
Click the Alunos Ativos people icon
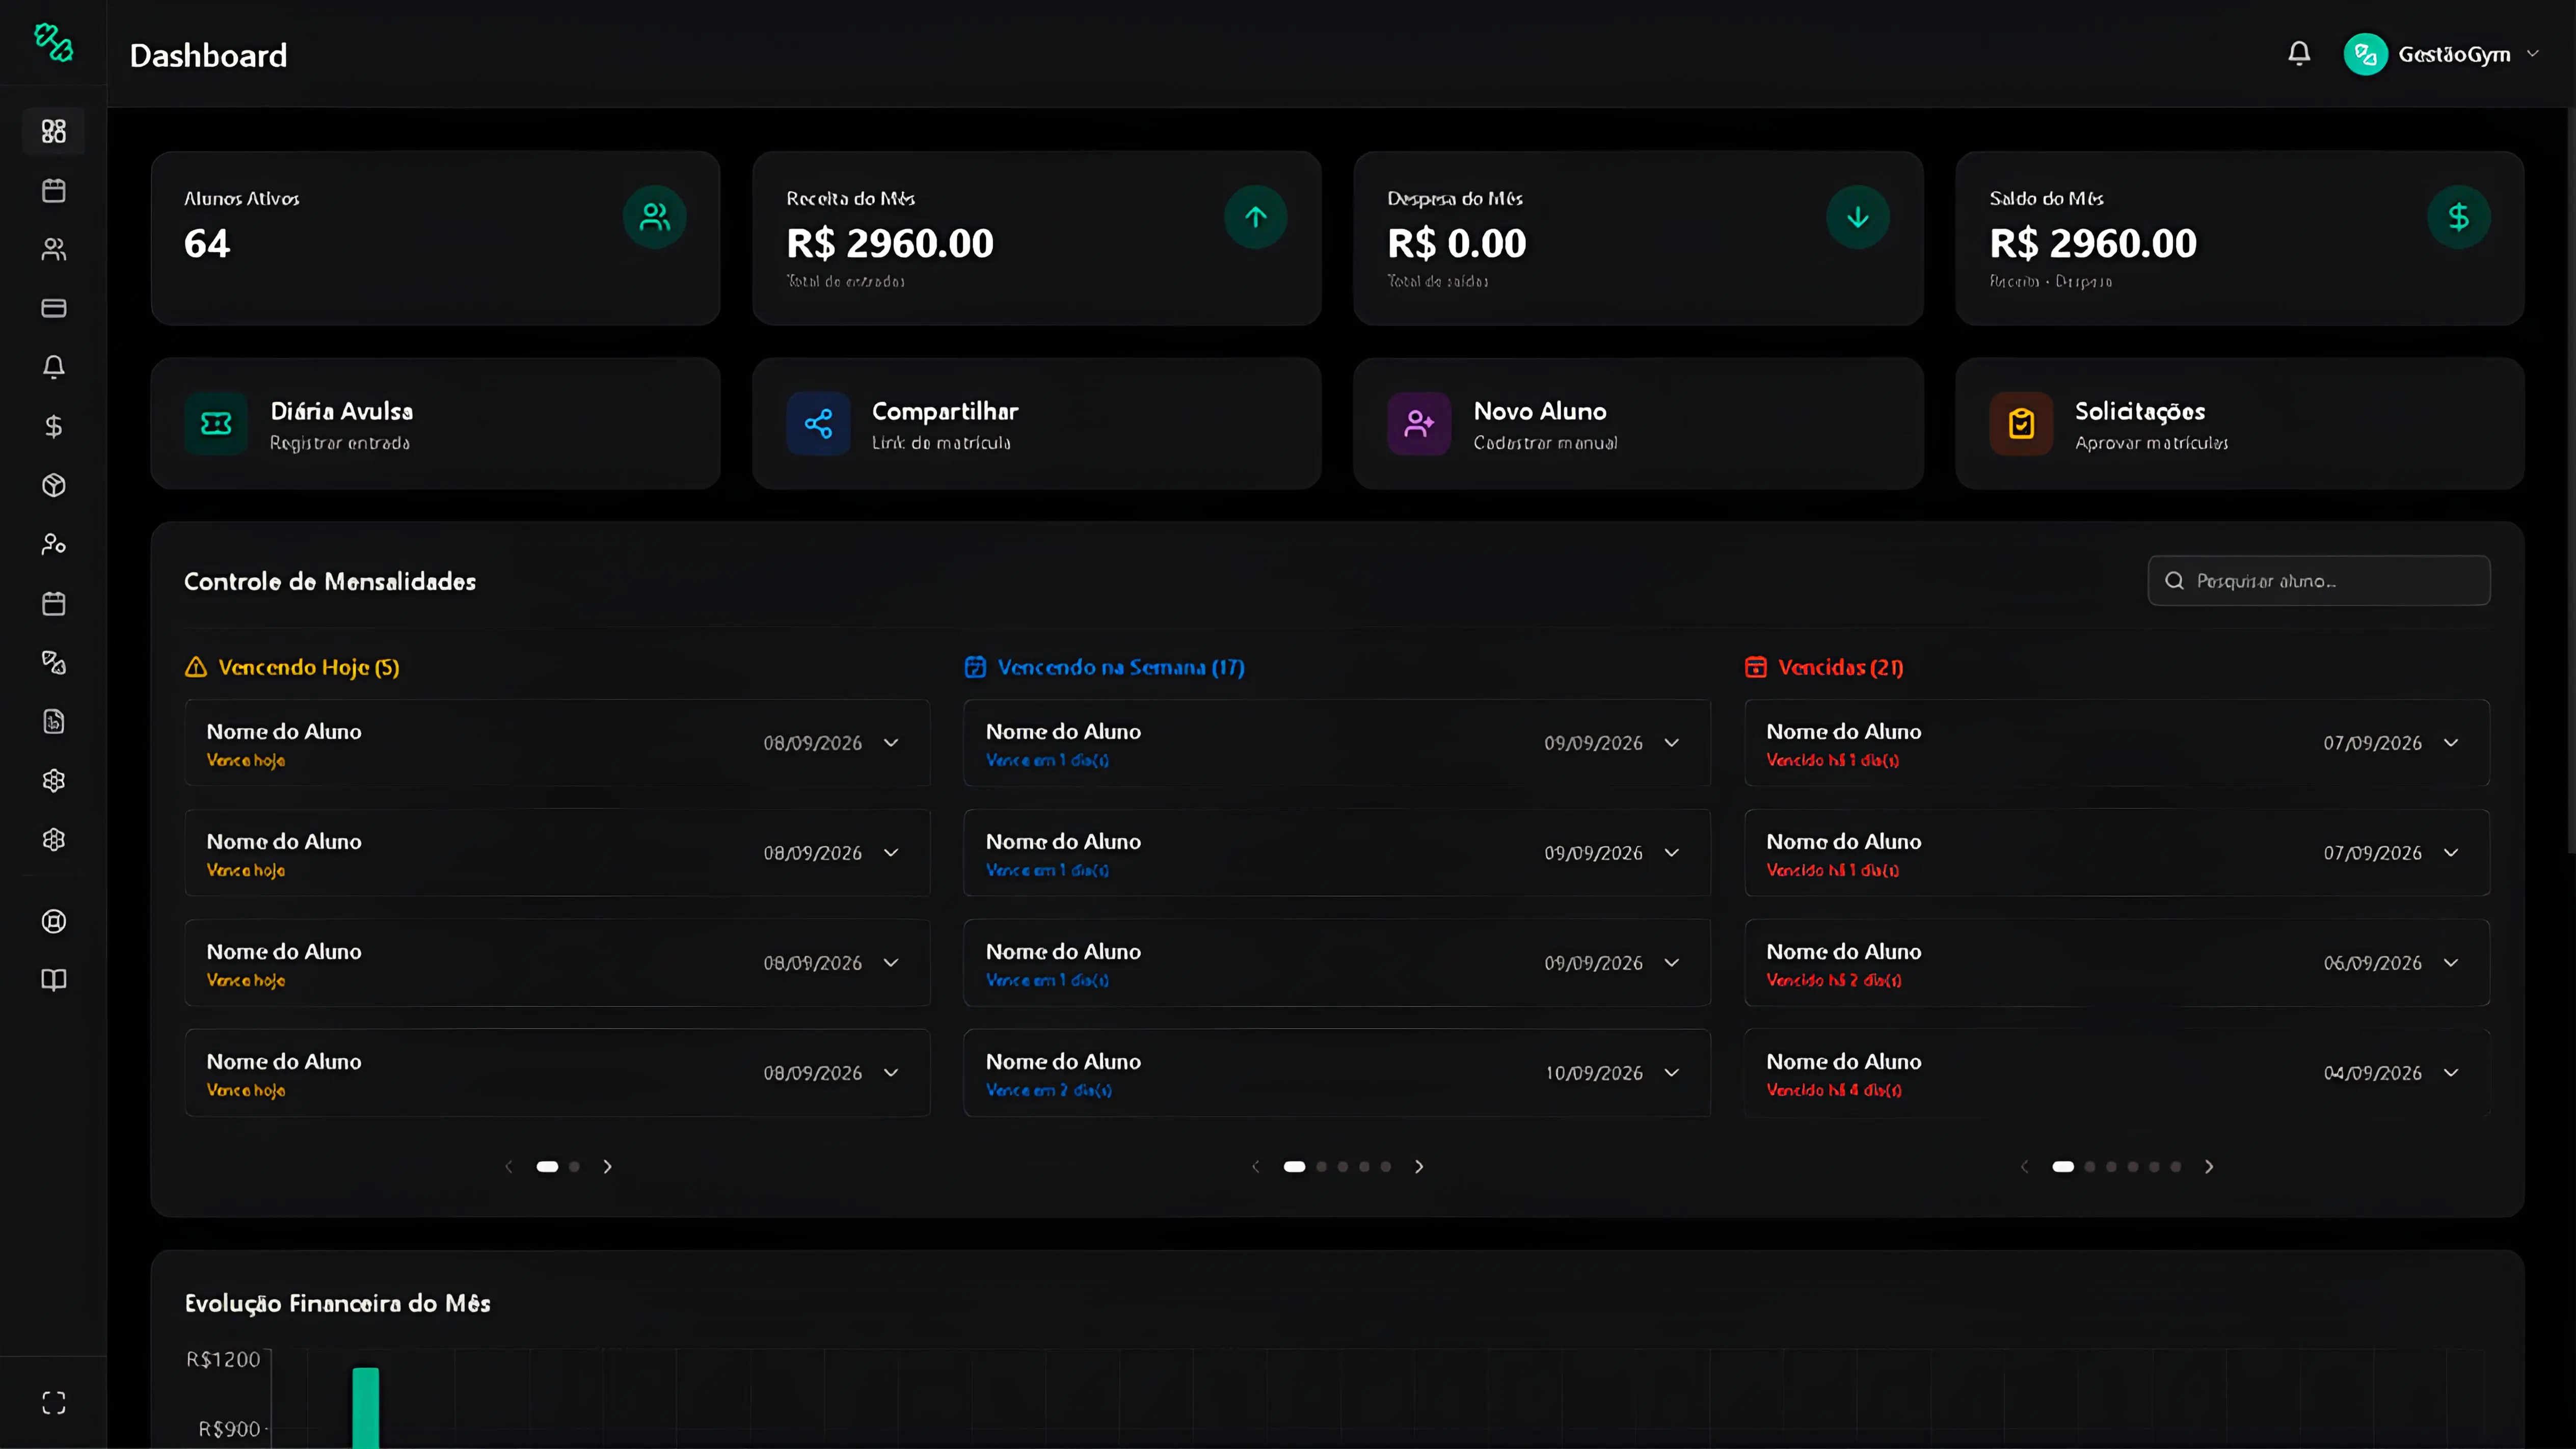pos(655,217)
